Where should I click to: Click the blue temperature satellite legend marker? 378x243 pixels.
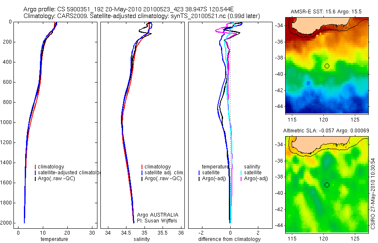(x=199, y=173)
